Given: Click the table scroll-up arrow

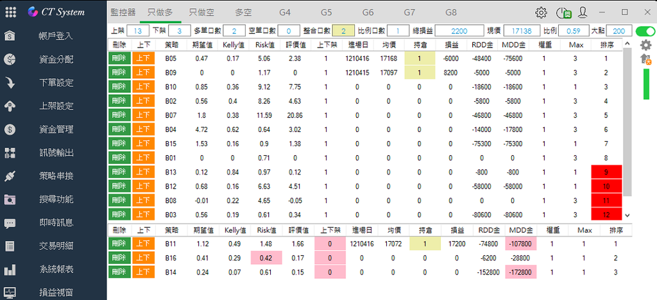Looking at the screenshot, I should click(x=627, y=44).
